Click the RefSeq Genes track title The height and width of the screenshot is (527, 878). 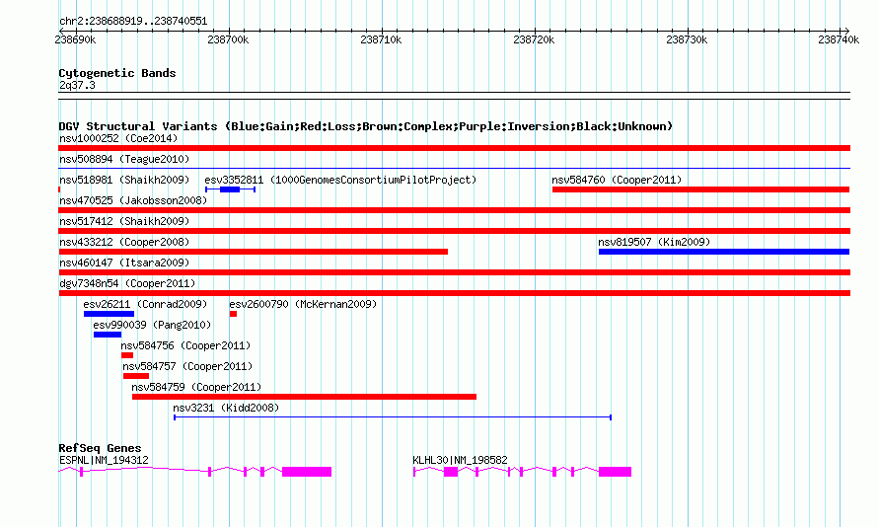pyautogui.click(x=100, y=448)
